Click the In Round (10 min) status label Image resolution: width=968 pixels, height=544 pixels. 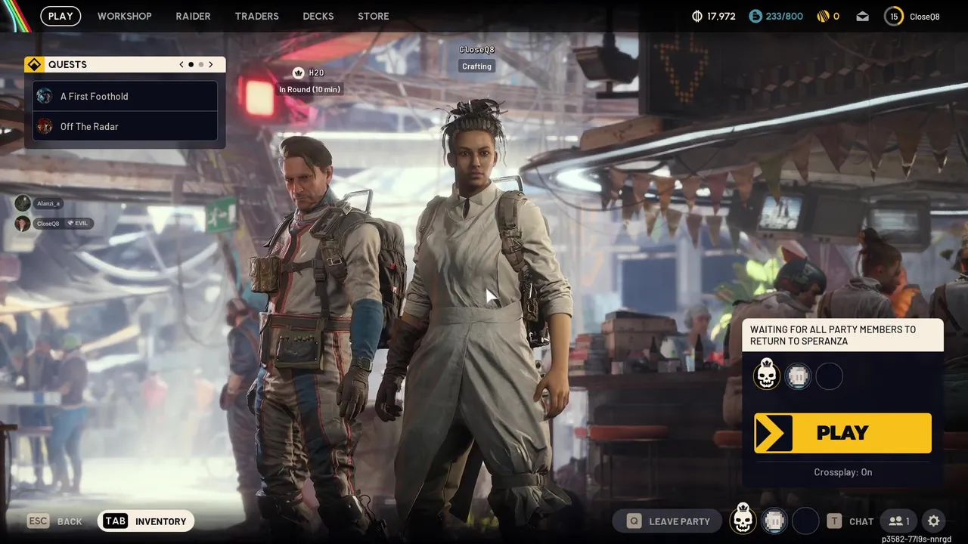[309, 89]
